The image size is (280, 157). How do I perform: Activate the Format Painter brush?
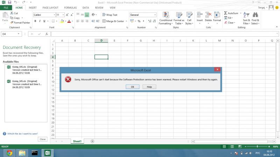20,23
